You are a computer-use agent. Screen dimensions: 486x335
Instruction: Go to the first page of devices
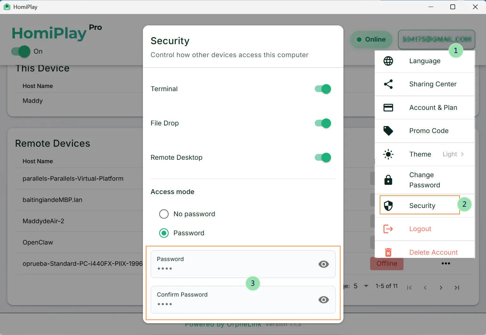(410, 288)
